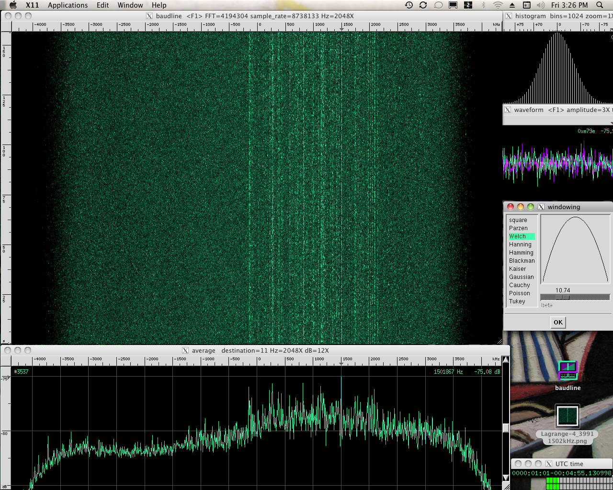Click OK to apply the windowing settings
The width and height of the screenshot is (613, 490).
[x=557, y=322]
